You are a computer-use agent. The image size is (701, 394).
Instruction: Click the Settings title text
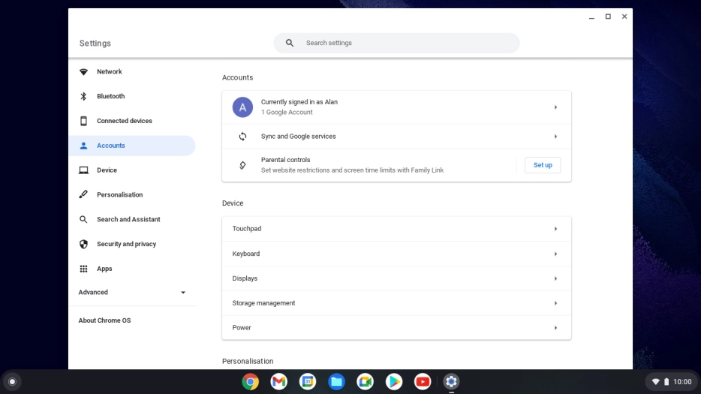(95, 44)
